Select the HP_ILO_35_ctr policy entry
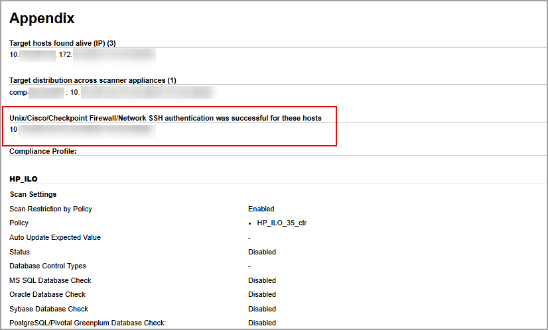The image size is (548, 330). (x=281, y=223)
